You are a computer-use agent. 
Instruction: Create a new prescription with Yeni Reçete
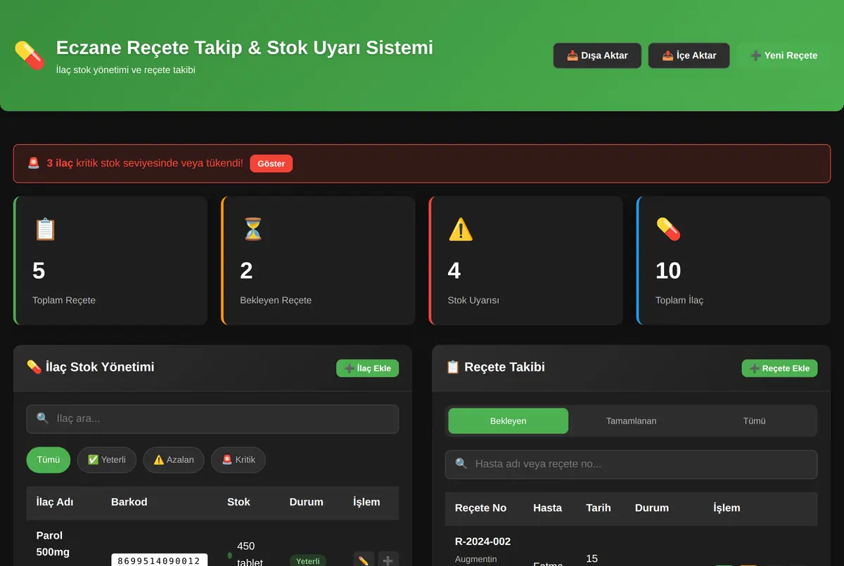click(x=784, y=55)
